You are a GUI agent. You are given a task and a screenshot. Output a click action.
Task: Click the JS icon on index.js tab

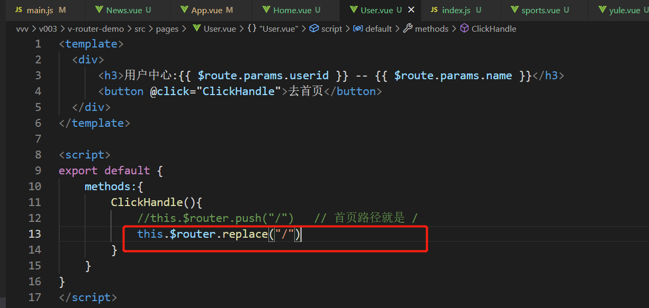434,10
